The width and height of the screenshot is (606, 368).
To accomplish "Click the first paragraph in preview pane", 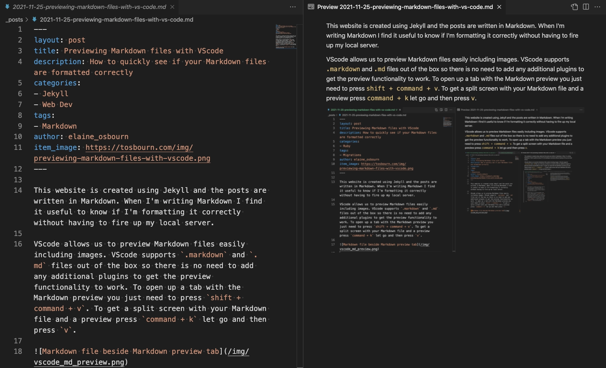I will pyautogui.click(x=452, y=35).
